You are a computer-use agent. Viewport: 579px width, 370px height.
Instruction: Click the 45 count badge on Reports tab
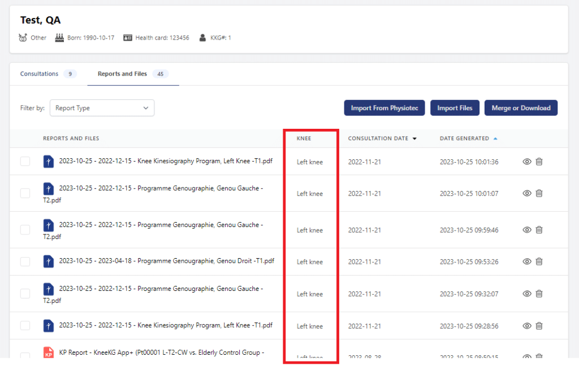(160, 74)
